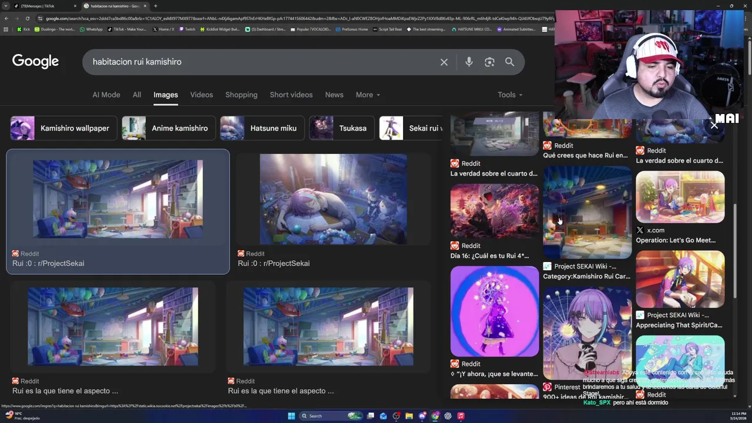Screen dimensions: 752x423
Task: Open the clock showing 11:14 PM
Action: 738,416
